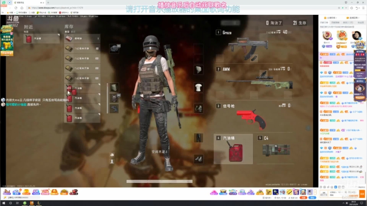Open the second tab in the chat panel
The image size is (367, 206).
click(x=335, y=22)
